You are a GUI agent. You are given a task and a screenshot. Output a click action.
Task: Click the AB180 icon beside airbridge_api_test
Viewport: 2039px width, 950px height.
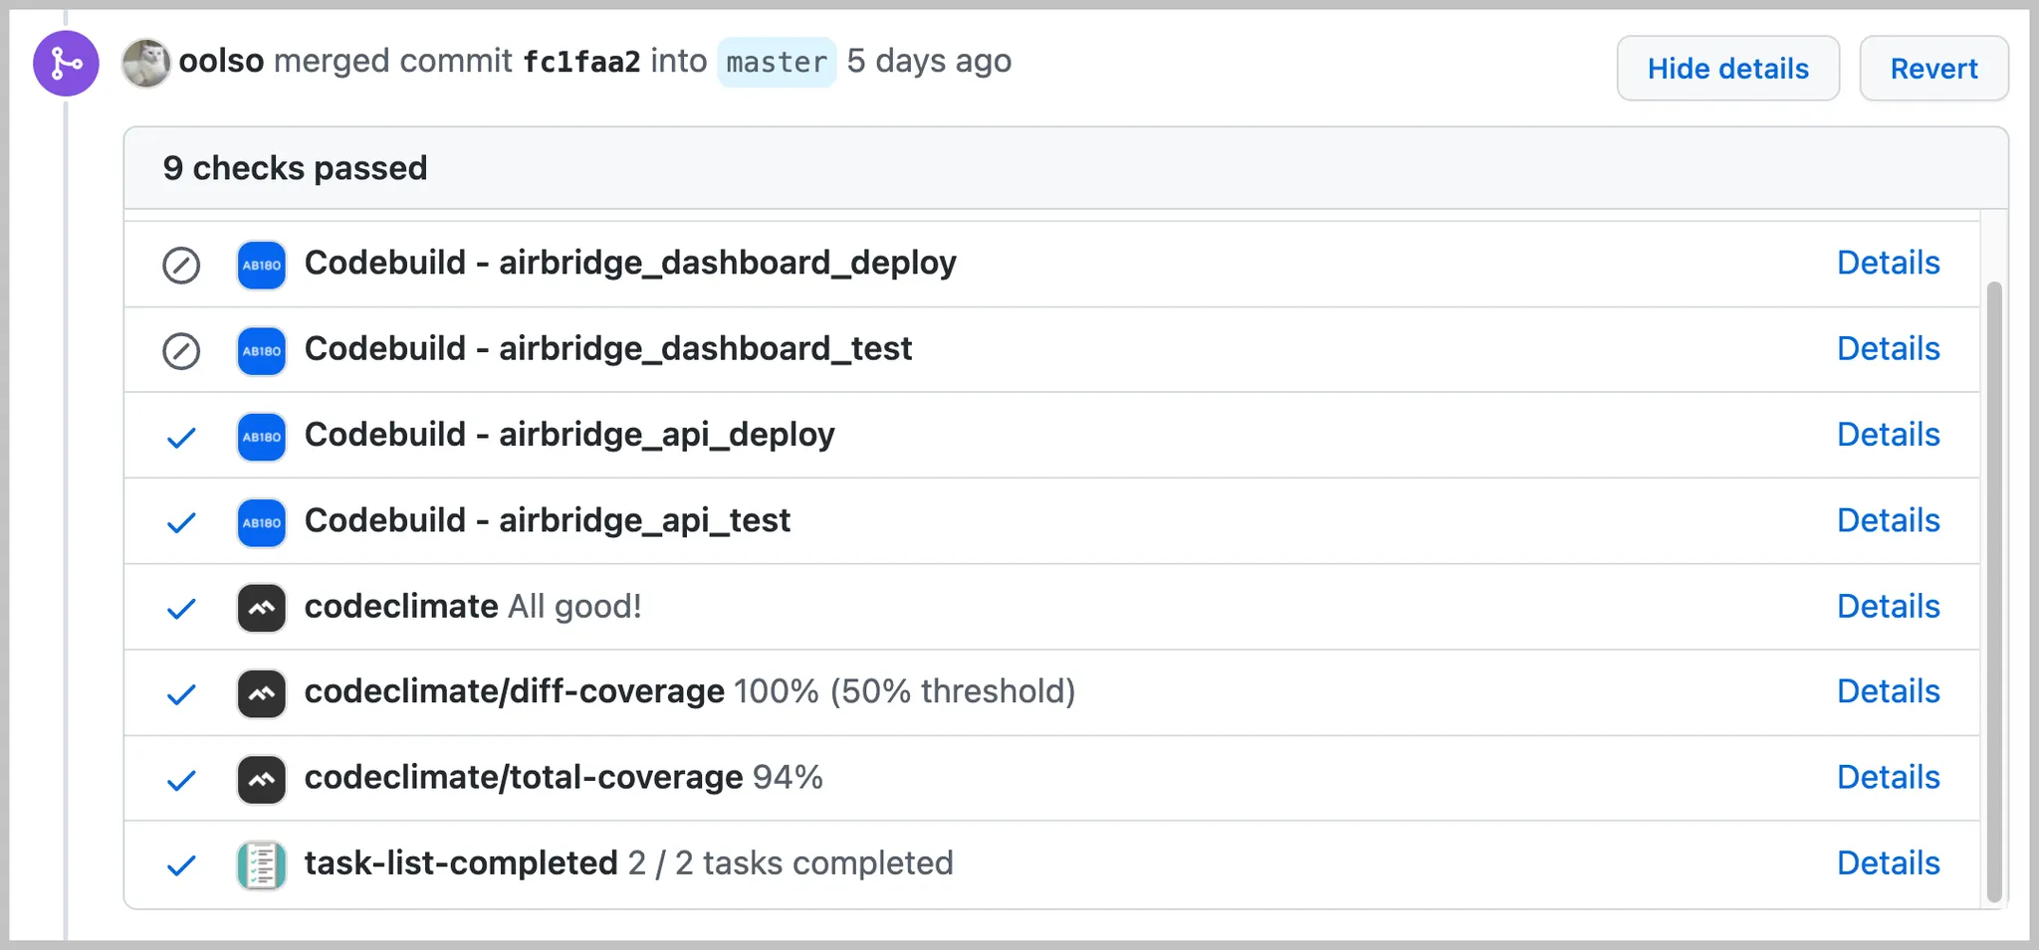(x=262, y=522)
